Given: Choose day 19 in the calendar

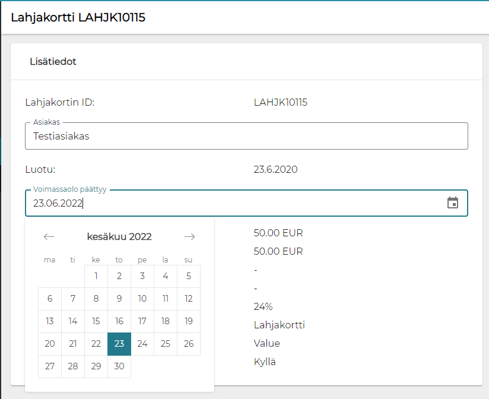Looking at the screenshot, I should pos(189,321).
